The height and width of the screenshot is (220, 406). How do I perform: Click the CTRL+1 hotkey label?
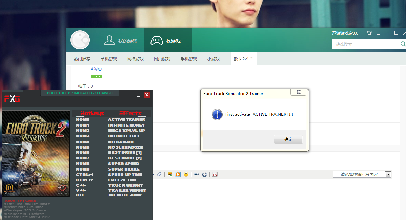tap(84, 175)
